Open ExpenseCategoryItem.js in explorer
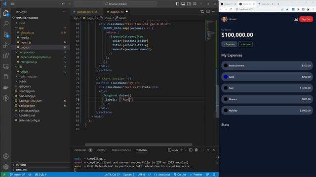 [36, 57]
